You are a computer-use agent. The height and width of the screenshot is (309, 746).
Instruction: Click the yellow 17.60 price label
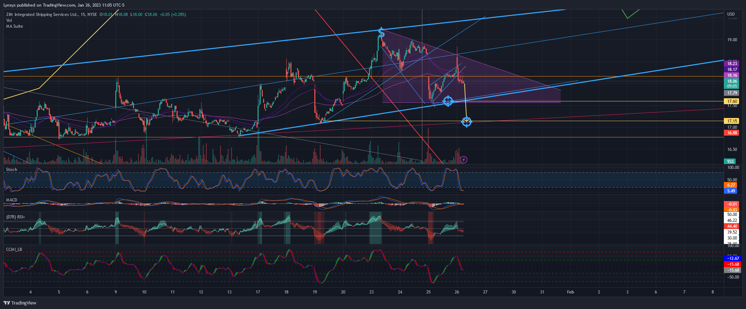(x=732, y=101)
